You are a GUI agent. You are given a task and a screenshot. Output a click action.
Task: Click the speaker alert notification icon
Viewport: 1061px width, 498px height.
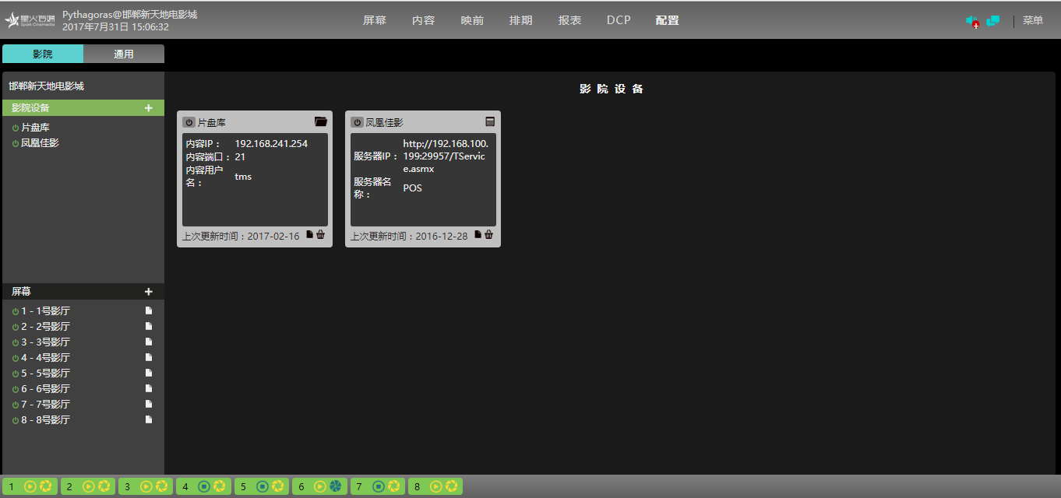(x=971, y=21)
